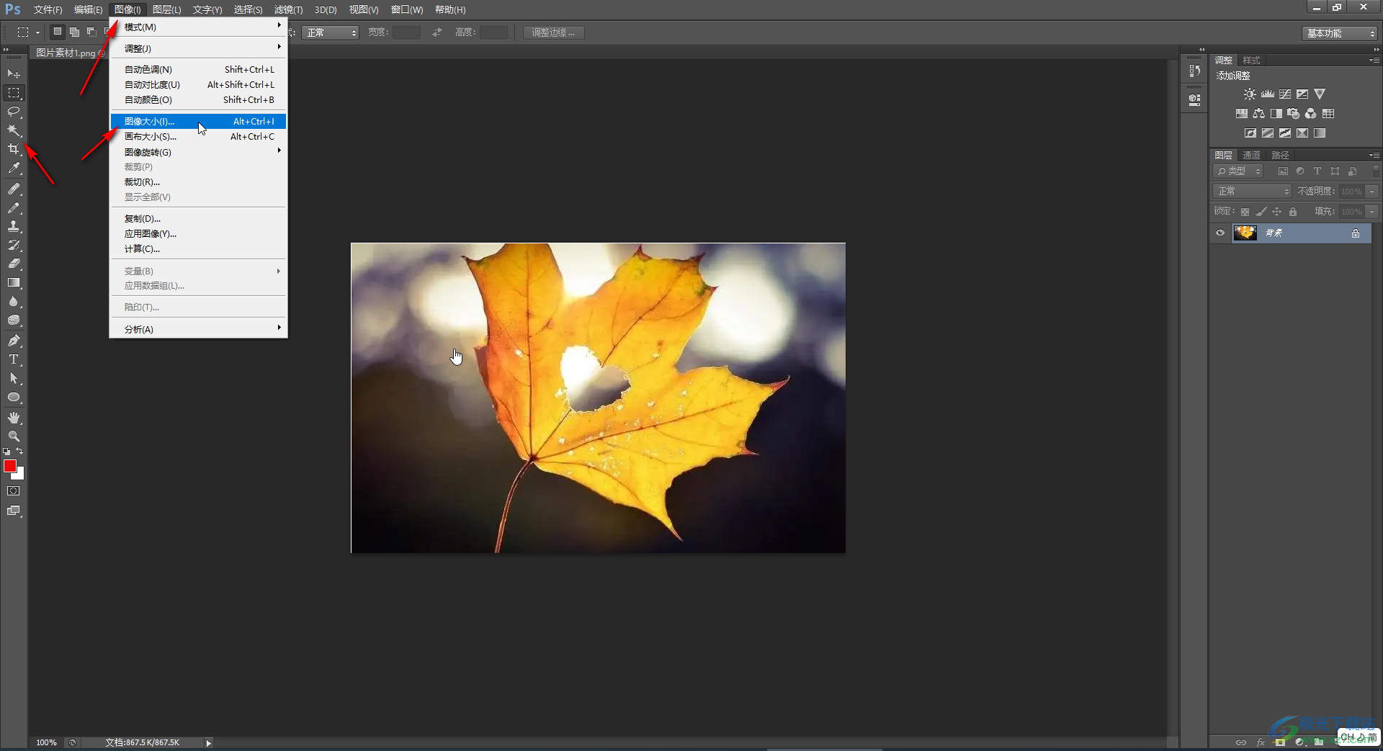This screenshot has height=751, width=1383.
Task: Click the red foreground color swatch
Action: 9,466
